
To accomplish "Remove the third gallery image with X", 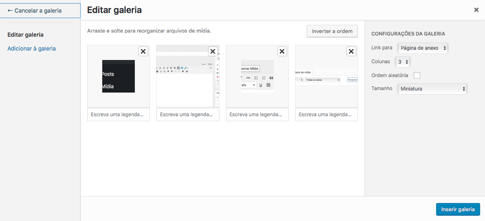I will pos(282,51).
